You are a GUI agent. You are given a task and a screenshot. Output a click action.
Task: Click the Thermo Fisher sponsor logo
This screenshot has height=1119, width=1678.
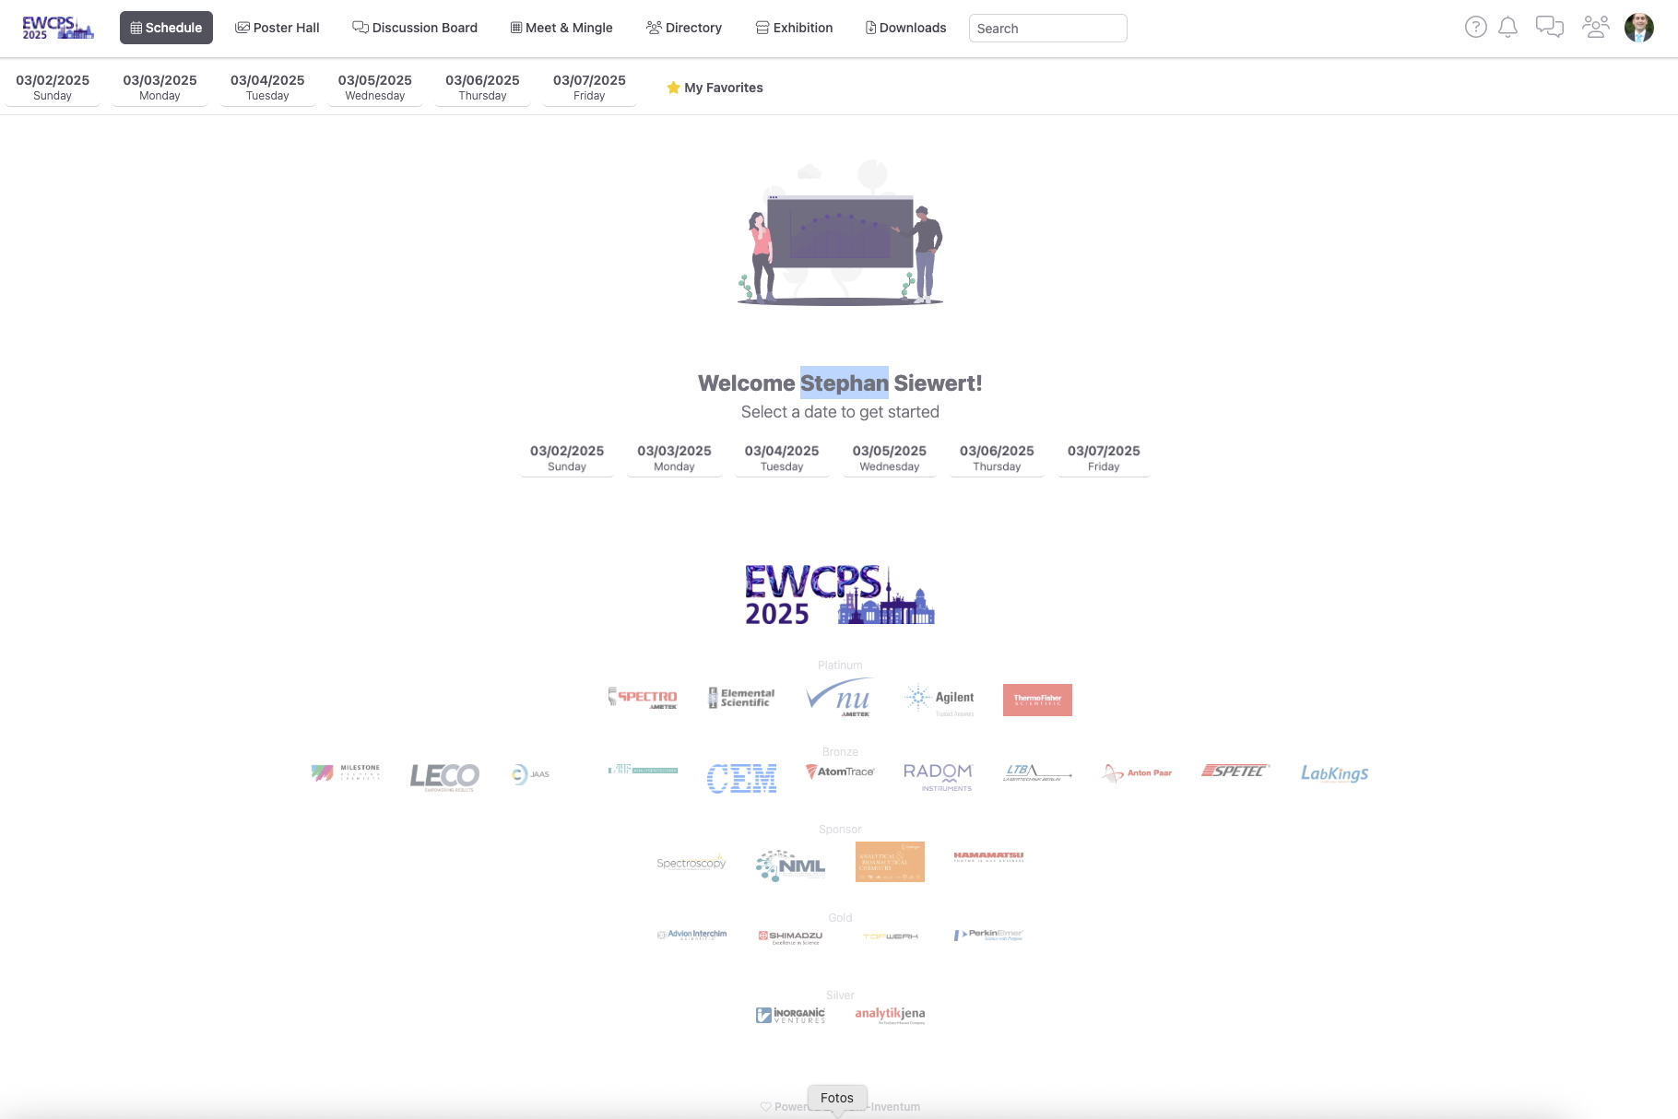(1037, 700)
